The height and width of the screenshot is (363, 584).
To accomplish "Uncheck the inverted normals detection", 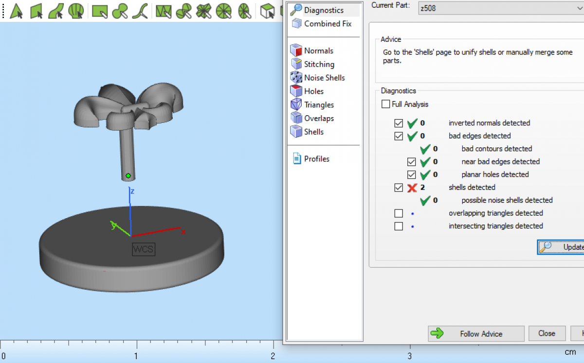I will tap(399, 123).
